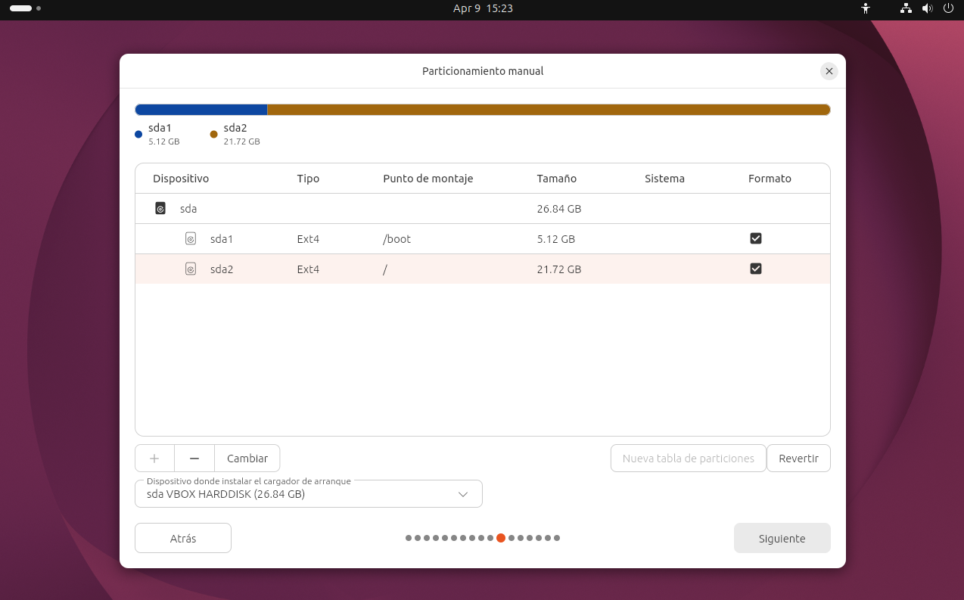Open the accessibility menu in top bar
The width and height of the screenshot is (964, 600).
pos(866,8)
